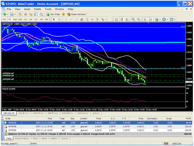Switch chart to M30 timeframe
The image size is (194, 146).
[x=20, y=20]
